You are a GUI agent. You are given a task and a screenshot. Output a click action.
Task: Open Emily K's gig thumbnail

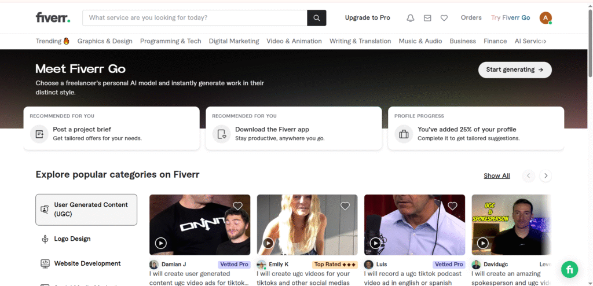tap(307, 225)
